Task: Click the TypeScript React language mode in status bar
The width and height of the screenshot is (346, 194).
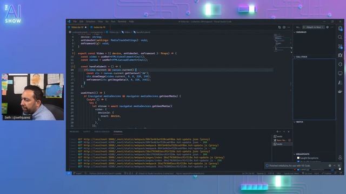Action: coord(291,174)
